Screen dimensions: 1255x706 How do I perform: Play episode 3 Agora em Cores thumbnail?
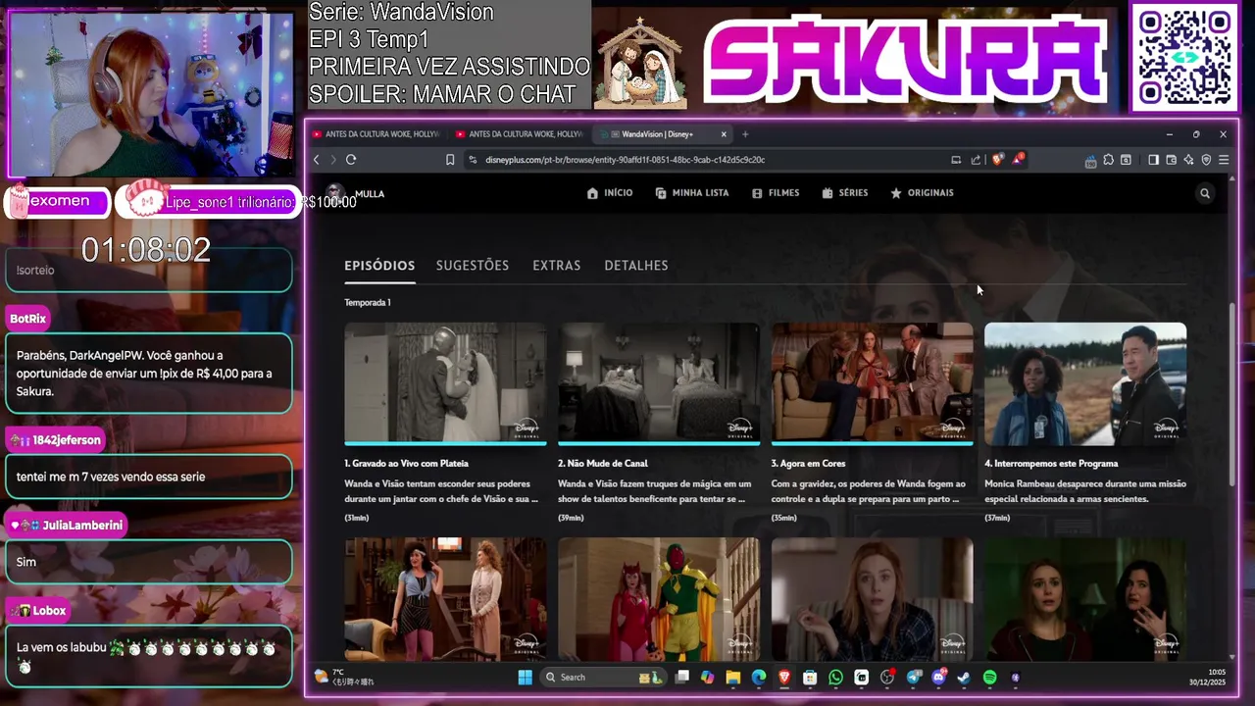872,383
